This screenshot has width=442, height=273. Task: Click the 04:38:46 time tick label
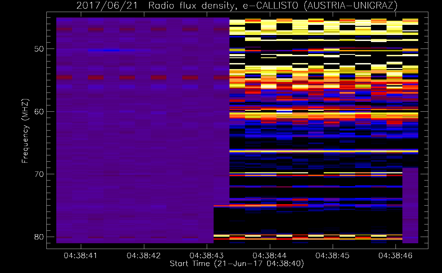point(395,256)
